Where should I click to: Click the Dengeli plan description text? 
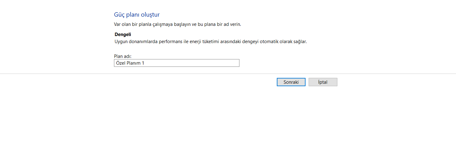pos(210,42)
